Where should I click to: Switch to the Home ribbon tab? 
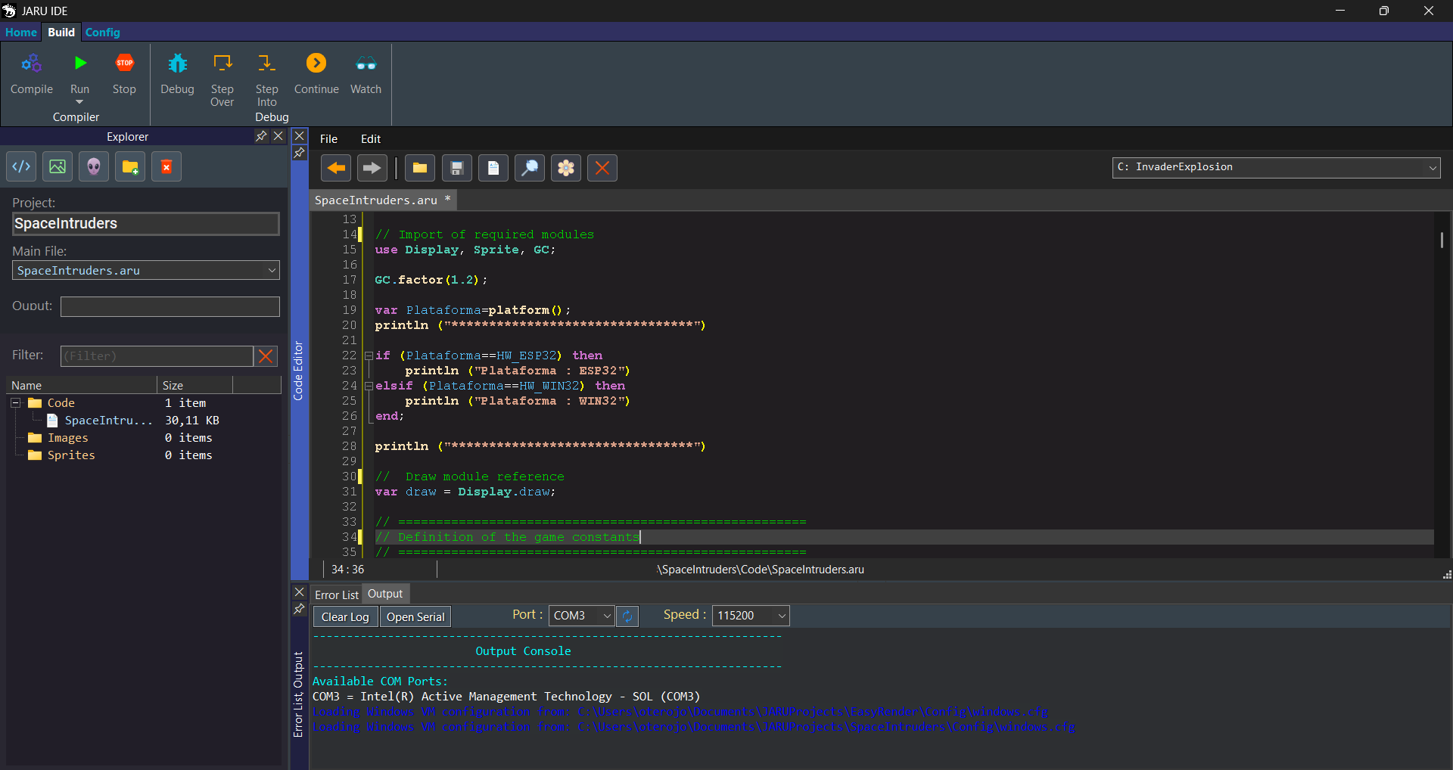[21, 33]
